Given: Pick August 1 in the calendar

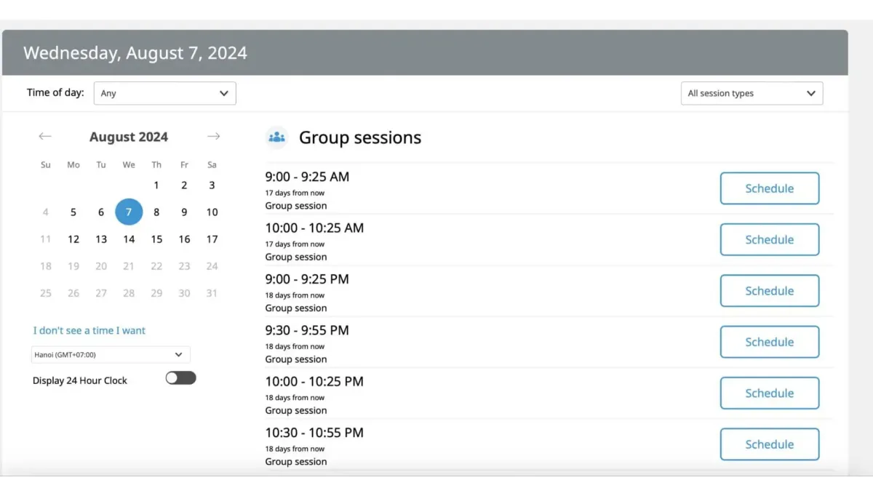Looking at the screenshot, I should [156, 185].
